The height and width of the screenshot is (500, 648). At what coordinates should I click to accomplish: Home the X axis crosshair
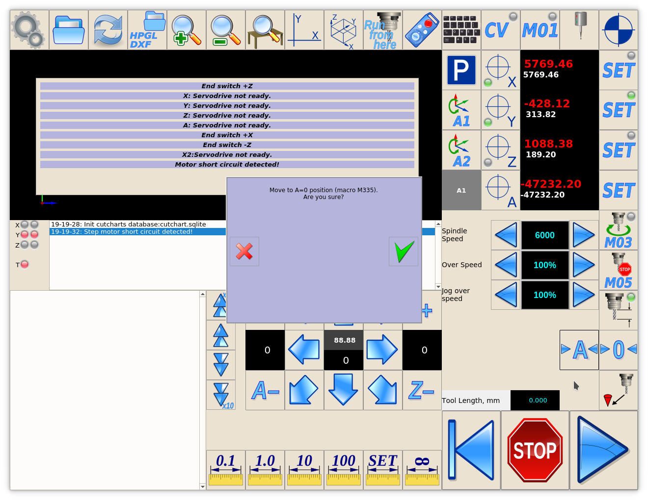click(x=501, y=70)
